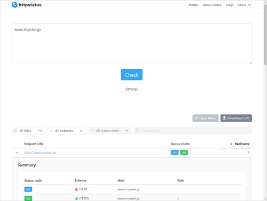Click the filter icon in All status codes
The width and height of the screenshot is (267, 201).
92,131
